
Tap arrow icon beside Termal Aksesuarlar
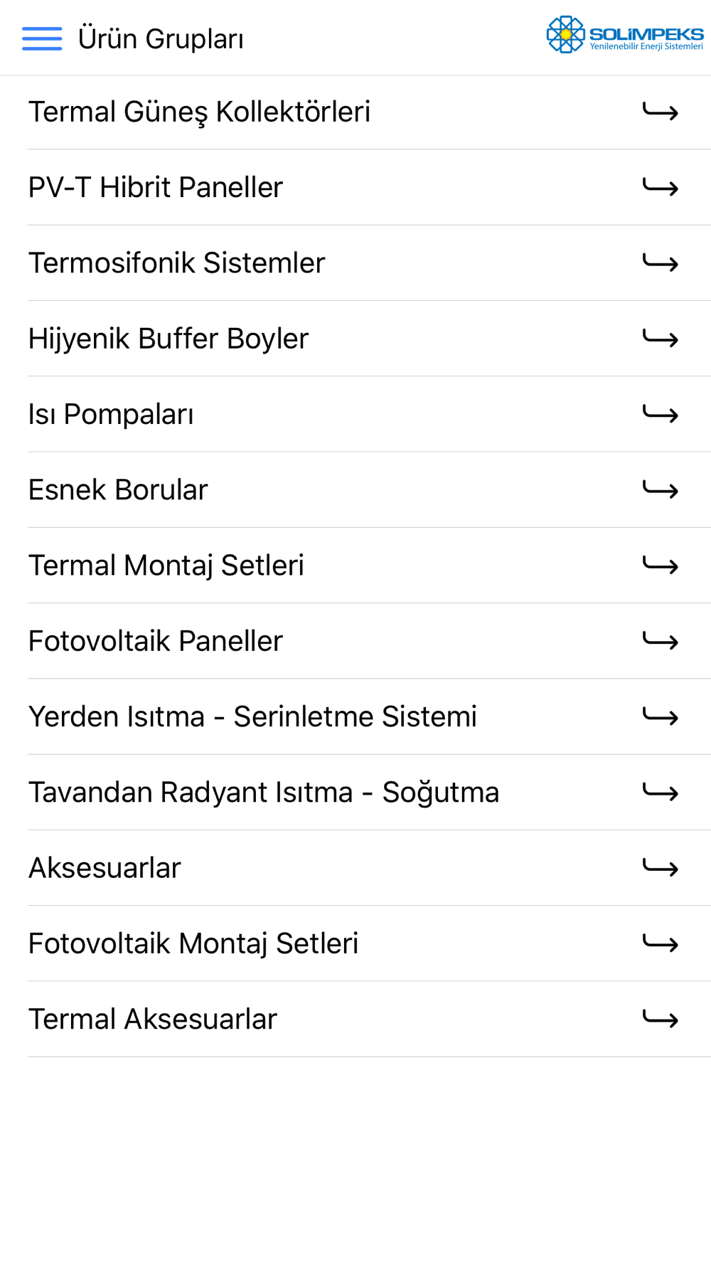(661, 1019)
